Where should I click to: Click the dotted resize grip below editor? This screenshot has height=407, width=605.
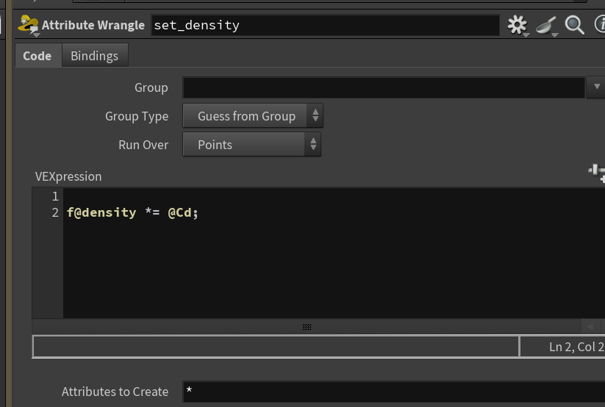click(307, 327)
